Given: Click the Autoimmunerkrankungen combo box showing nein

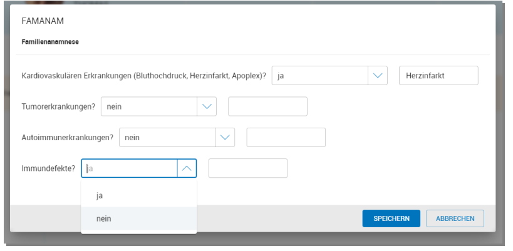Looking at the screenshot, I should (x=167, y=137).
